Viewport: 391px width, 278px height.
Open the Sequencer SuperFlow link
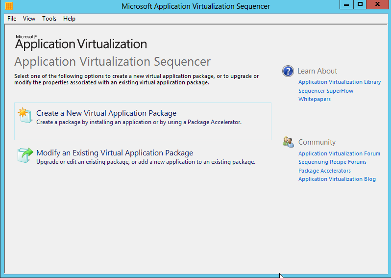coord(326,91)
